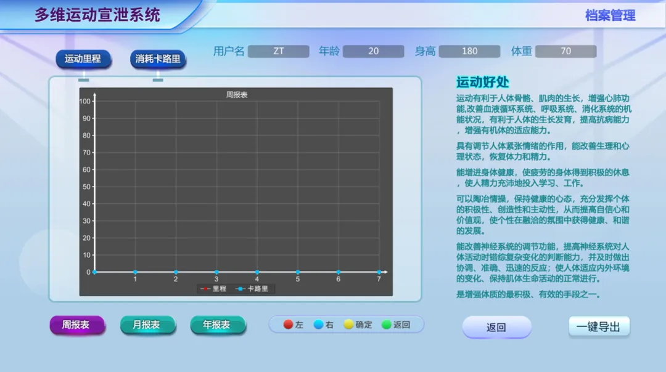Click the red 左 indicator dot
Image resolution: width=666 pixels, height=372 pixels.
tap(289, 325)
